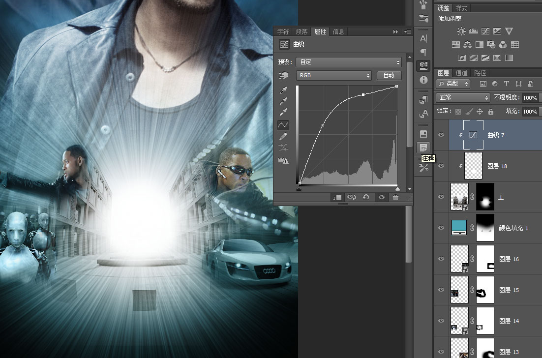Screen dimensions: 542x358
Task: Click the 自动 auto button
Action: click(389, 75)
